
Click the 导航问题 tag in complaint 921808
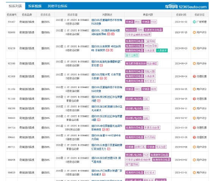coord(150,71)
